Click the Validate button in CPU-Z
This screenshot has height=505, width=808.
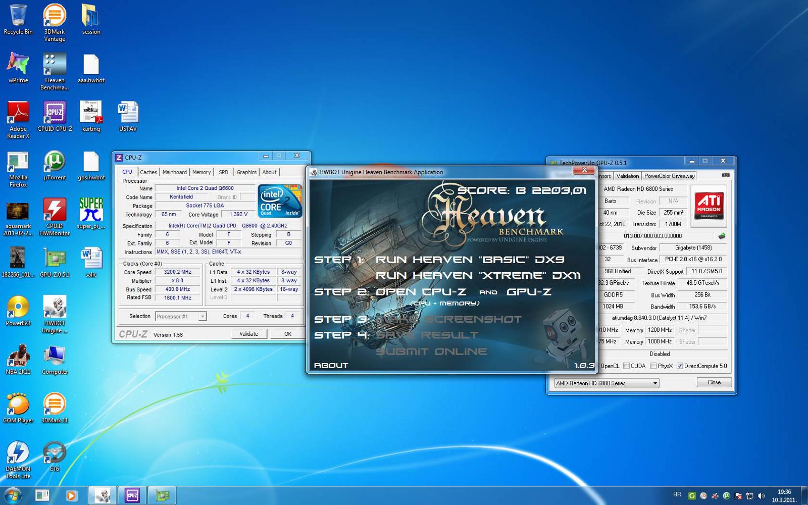[248, 334]
